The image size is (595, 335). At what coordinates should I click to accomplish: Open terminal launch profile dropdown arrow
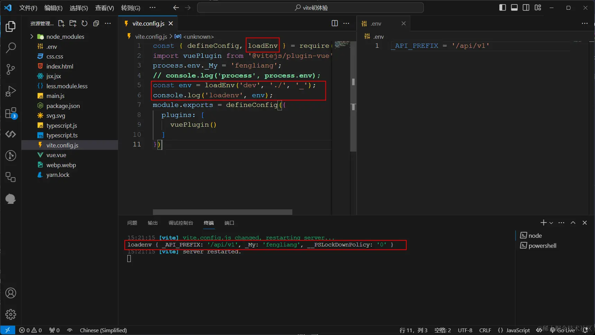pyautogui.click(x=551, y=223)
